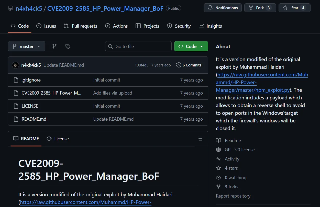The height and width of the screenshot is (207, 320).
Task: Open the Pull requests tab
Action: pos(80,26)
